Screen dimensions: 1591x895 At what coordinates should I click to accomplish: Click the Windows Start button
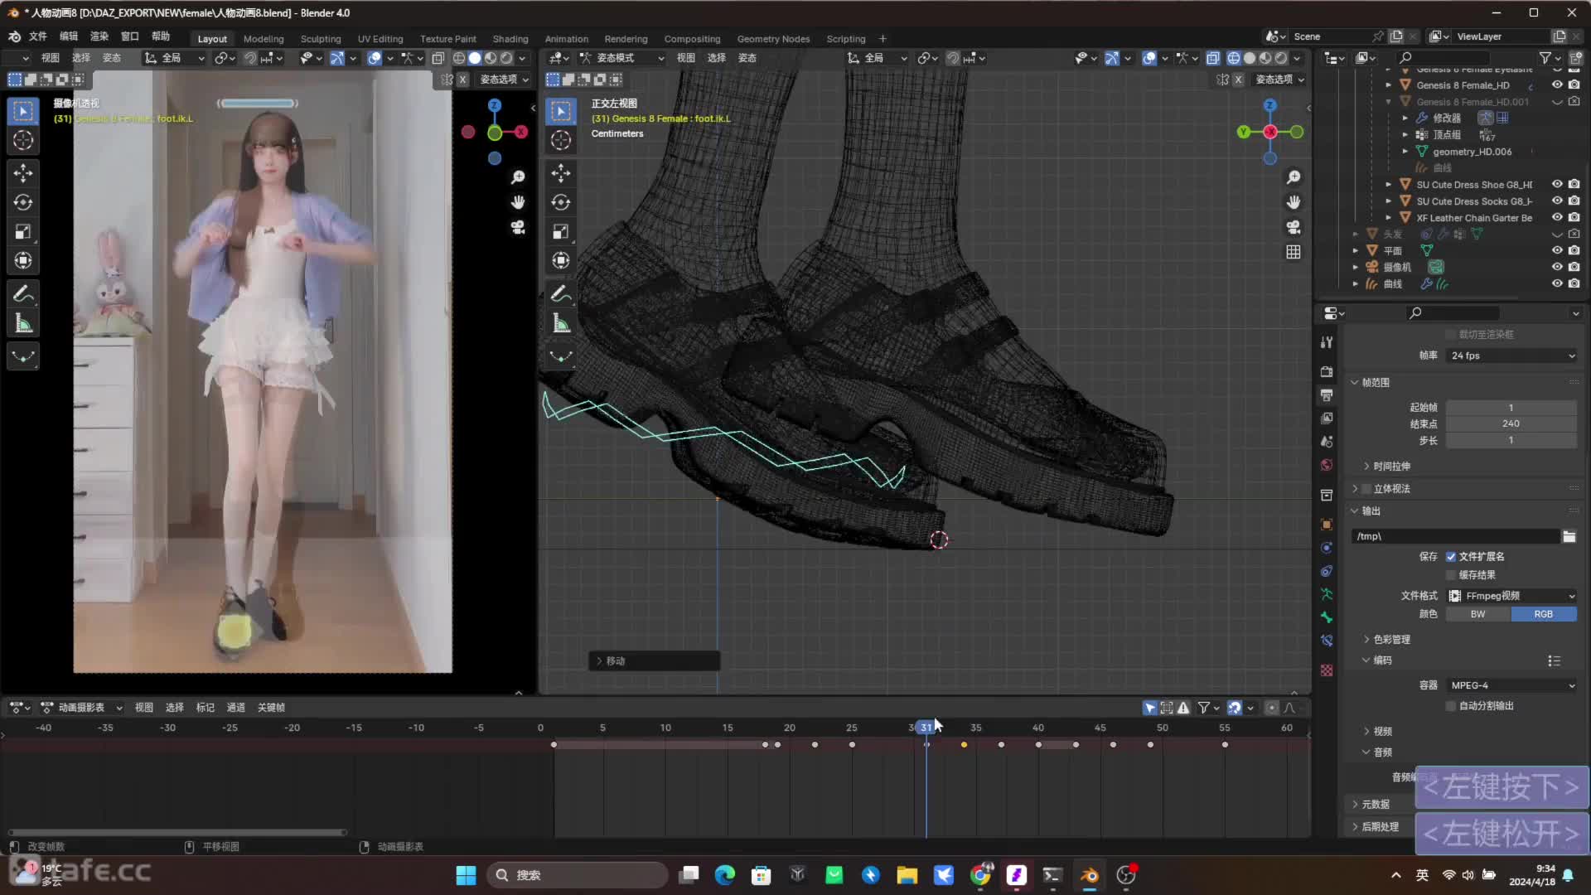[467, 875]
